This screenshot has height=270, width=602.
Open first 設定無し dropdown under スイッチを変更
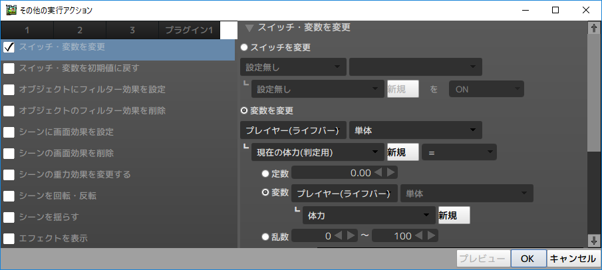click(x=293, y=67)
